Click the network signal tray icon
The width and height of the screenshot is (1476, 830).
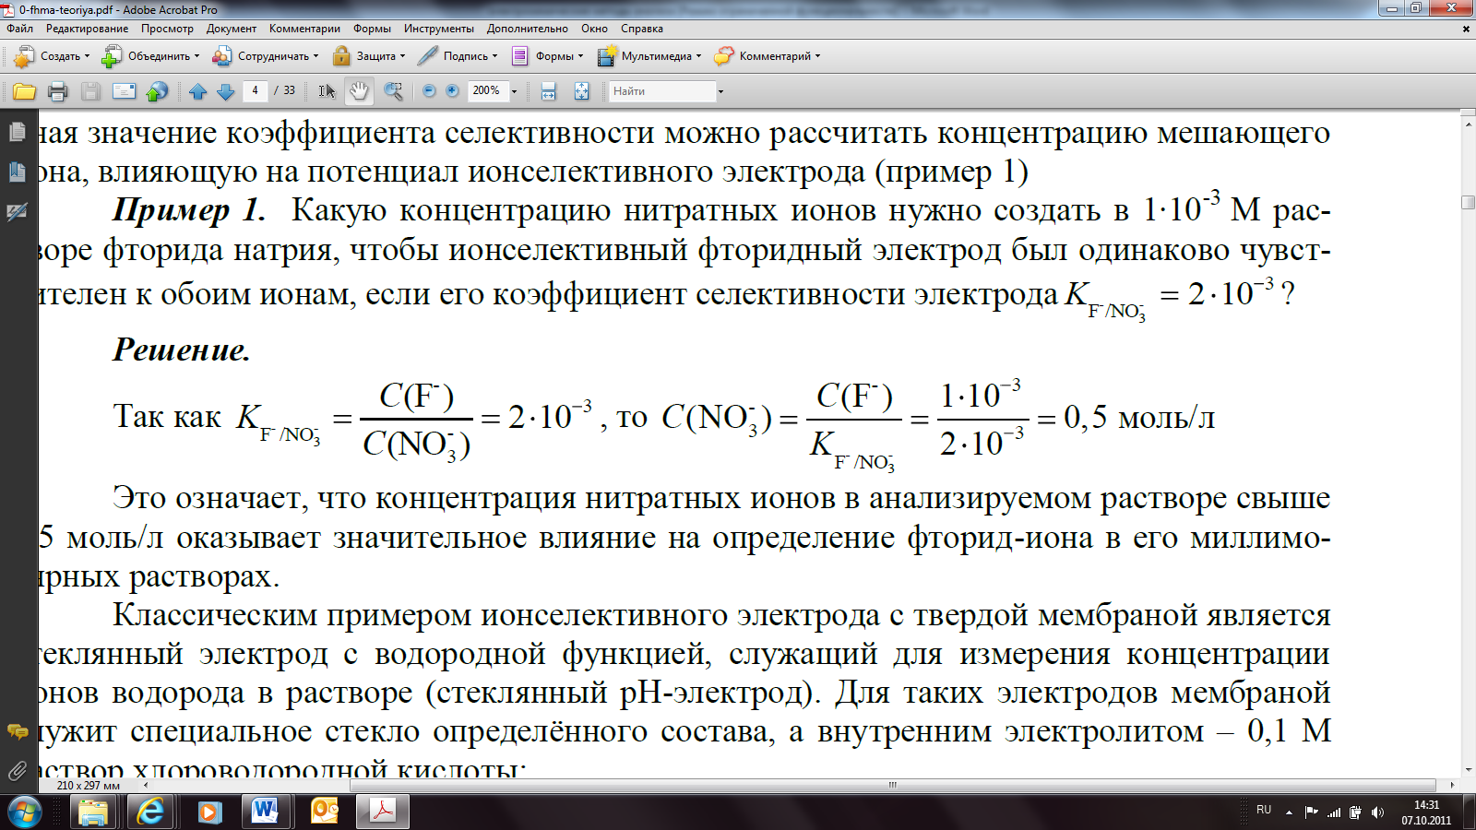[1334, 812]
